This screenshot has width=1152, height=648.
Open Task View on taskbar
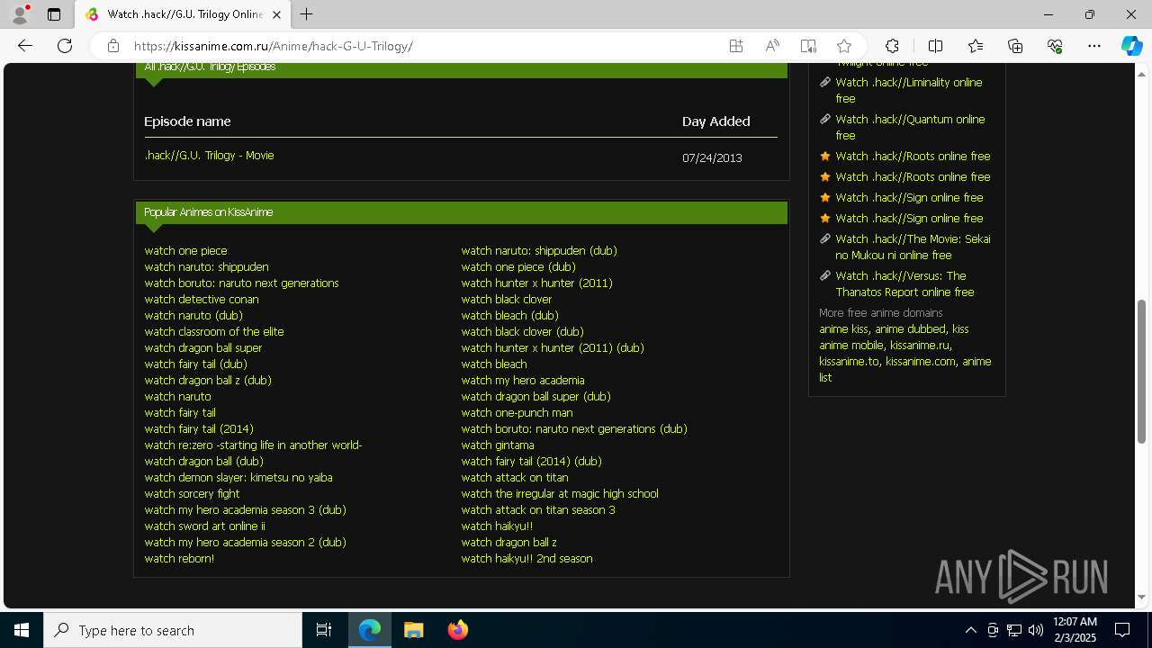tap(324, 630)
